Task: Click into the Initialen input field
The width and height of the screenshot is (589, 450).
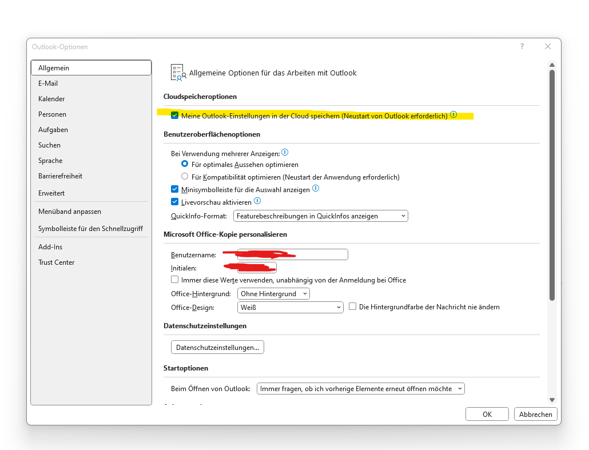Action: coord(257,268)
